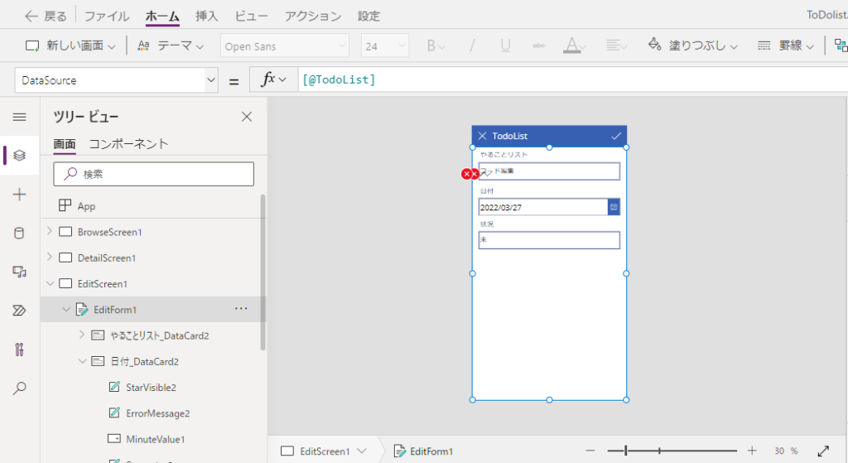Open the text alignment options

[x=616, y=46]
